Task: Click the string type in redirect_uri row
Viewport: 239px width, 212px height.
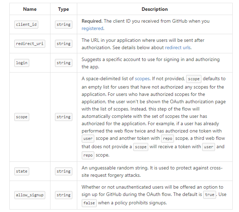Action: tap(64, 44)
